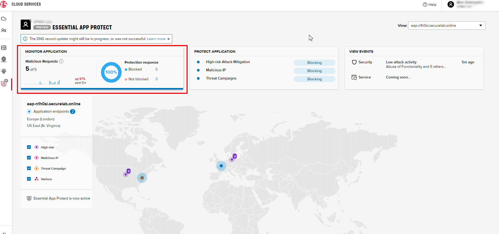Click Blocking badge for High-risk Attack Mitigation
Screen dimensions: 499x234
pyautogui.click(x=315, y=63)
